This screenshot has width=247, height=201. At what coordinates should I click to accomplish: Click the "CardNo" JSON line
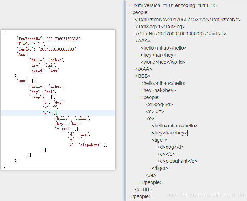pyautogui.click(x=47, y=49)
